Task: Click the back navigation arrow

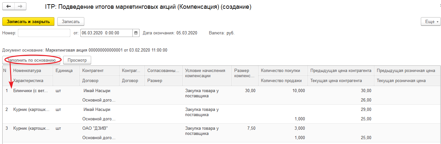Action: click(x=8, y=6)
